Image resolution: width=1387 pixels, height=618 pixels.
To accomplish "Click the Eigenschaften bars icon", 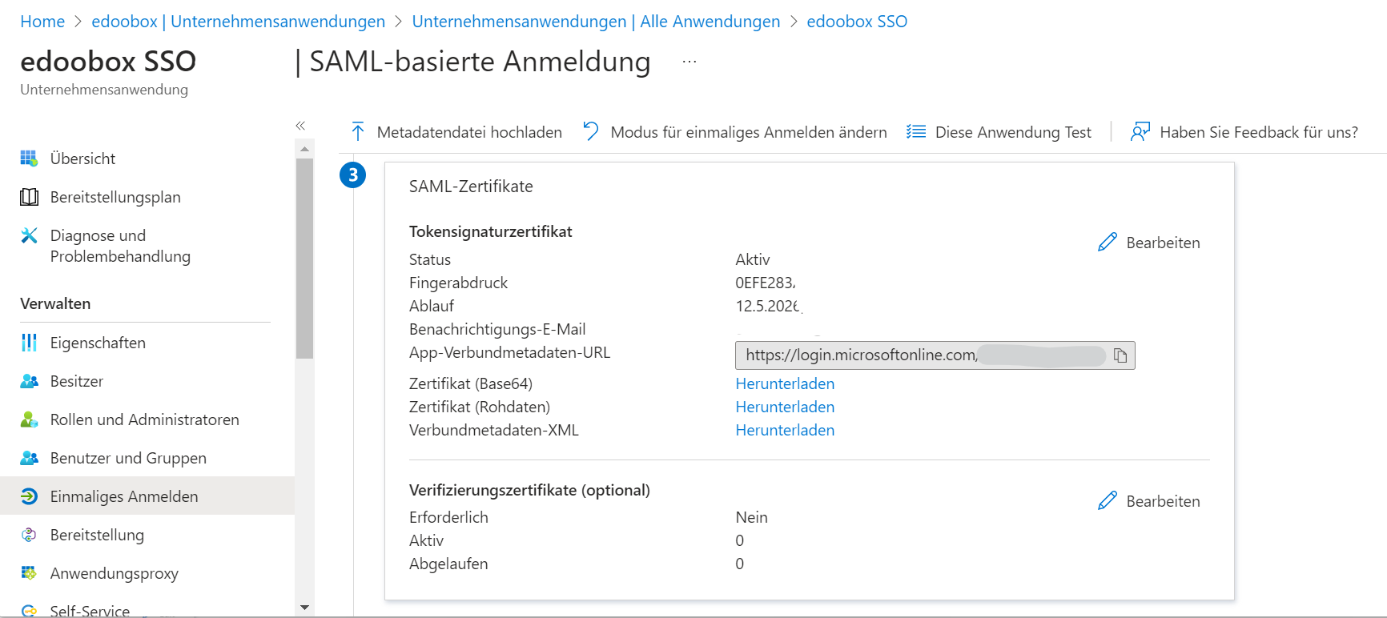I will pyautogui.click(x=29, y=343).
